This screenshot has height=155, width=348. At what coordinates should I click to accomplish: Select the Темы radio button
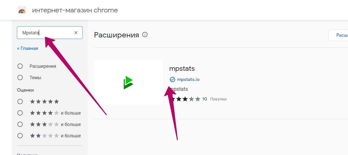tap(20, 78)
